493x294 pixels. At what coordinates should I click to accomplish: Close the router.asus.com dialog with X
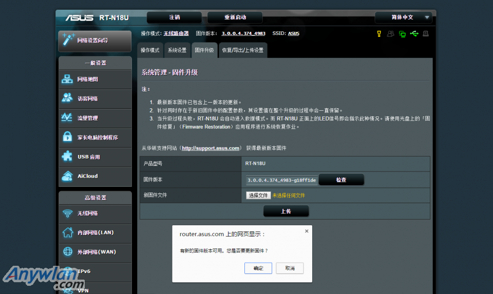point(307,231)
